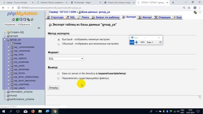Select wp_usermeta table

(22, 85)
